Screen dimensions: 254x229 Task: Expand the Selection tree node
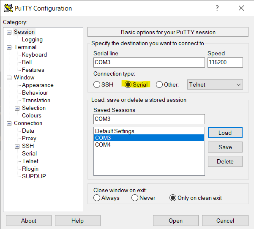17,108
